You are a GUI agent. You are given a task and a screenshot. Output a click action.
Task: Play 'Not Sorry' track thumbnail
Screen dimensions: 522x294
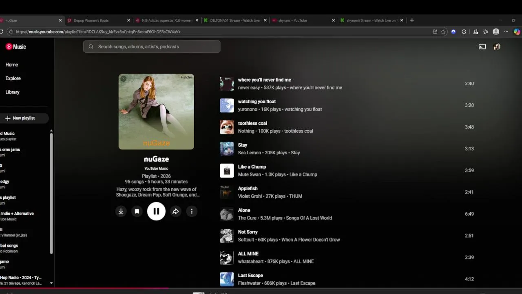click(227, 236)
